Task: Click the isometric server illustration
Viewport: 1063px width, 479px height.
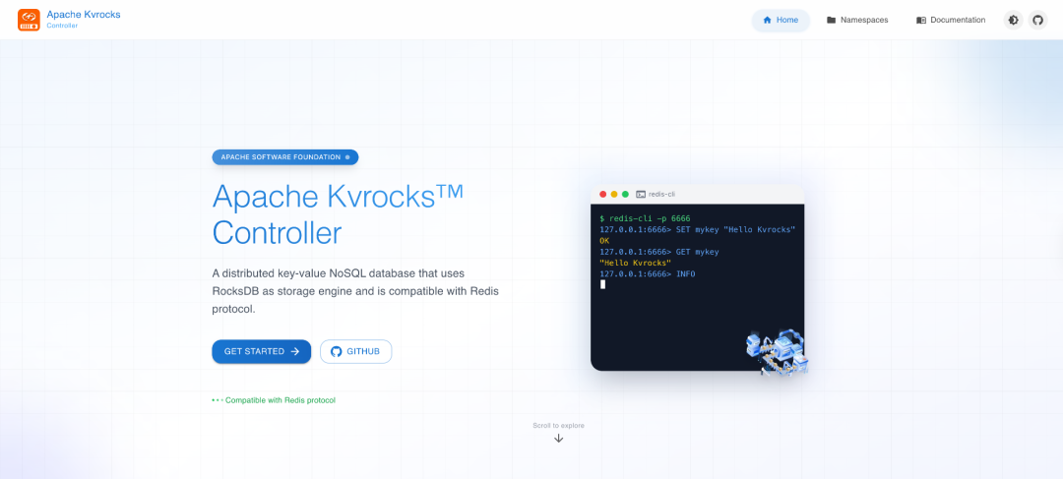Action: [x=779, y=352]
